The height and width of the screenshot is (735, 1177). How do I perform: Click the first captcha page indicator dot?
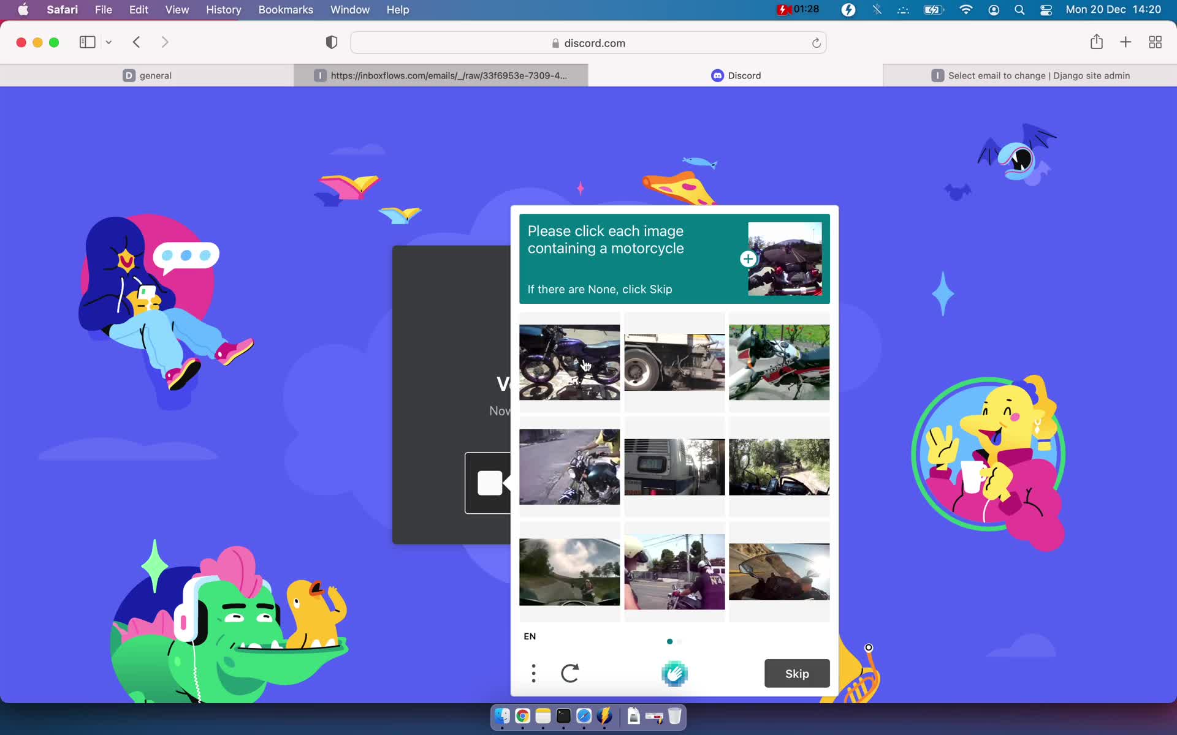click(x=669, y=641)
